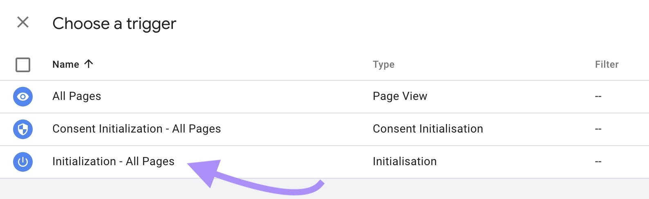The image size is (649, 199).
Task: Click the Consent Initialisation type cell
Action: tap(427, 129)
